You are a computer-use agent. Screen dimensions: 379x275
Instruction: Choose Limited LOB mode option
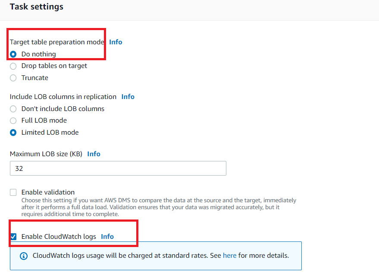[x=13, y=133]
